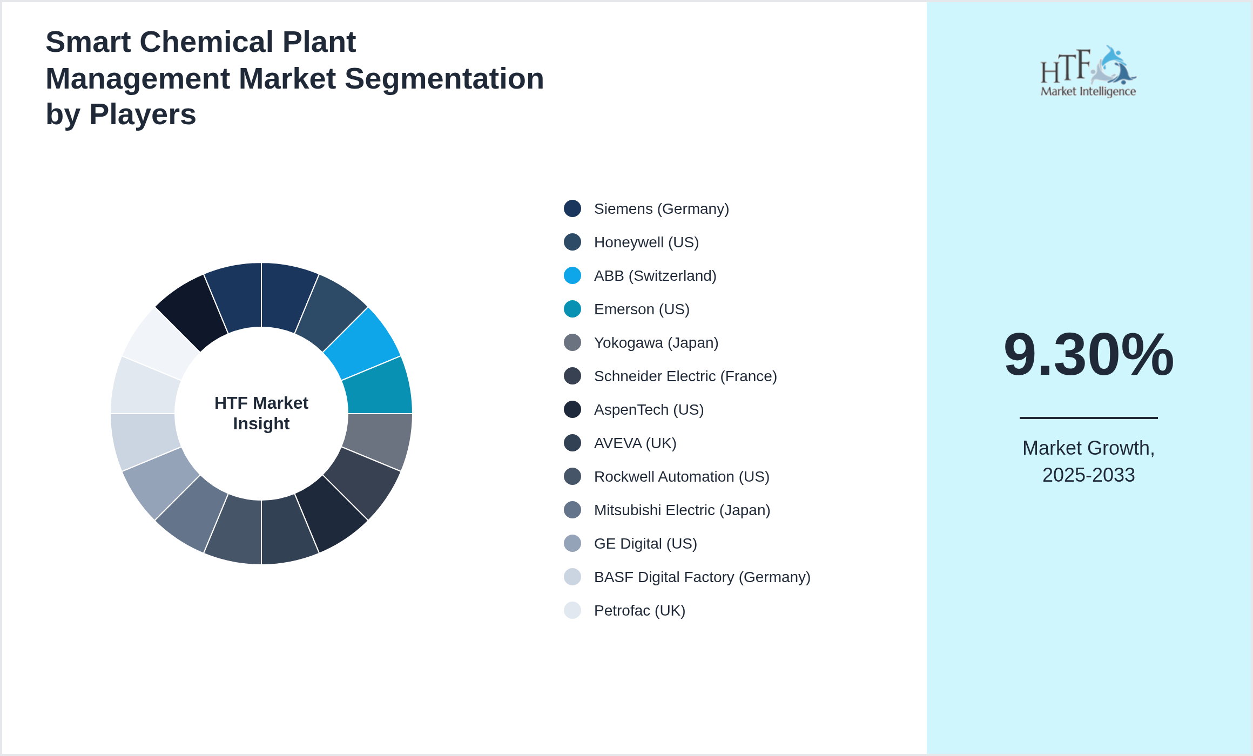The height and width of the screenshot is (756, 1253).
Task: Expand the AVEVA (UK) legend item
Action: pyautogui.click(x=635, y=443)
